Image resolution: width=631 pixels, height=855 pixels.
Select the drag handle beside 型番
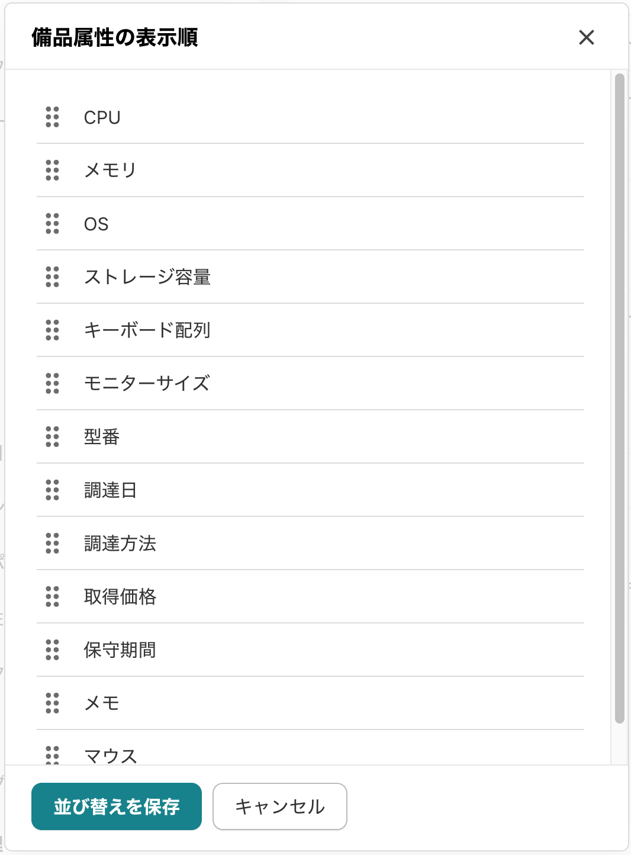point(53,437)
